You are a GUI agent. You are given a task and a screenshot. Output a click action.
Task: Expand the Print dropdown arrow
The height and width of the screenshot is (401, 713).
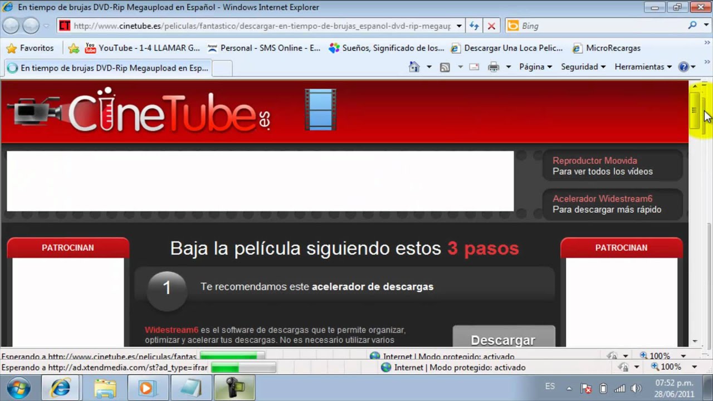click(508, 67)
